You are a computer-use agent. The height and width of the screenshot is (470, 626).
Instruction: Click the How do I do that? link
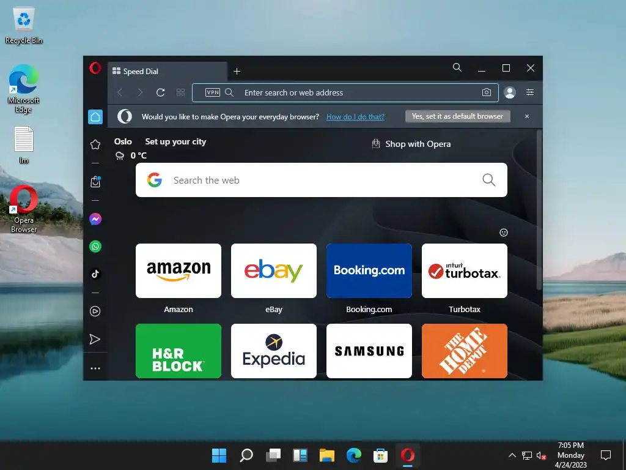click(x=355, y=117)
